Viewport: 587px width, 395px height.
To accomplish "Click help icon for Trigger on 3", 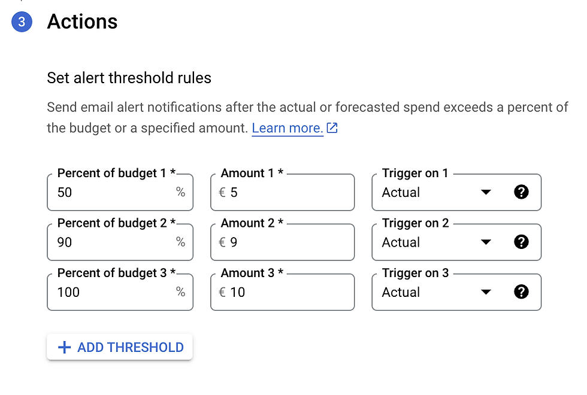I will coord(521,292).
